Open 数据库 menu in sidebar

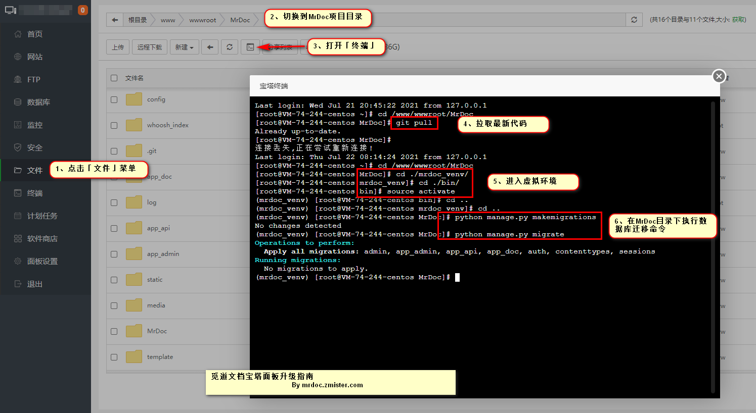[x=38, y=102]
